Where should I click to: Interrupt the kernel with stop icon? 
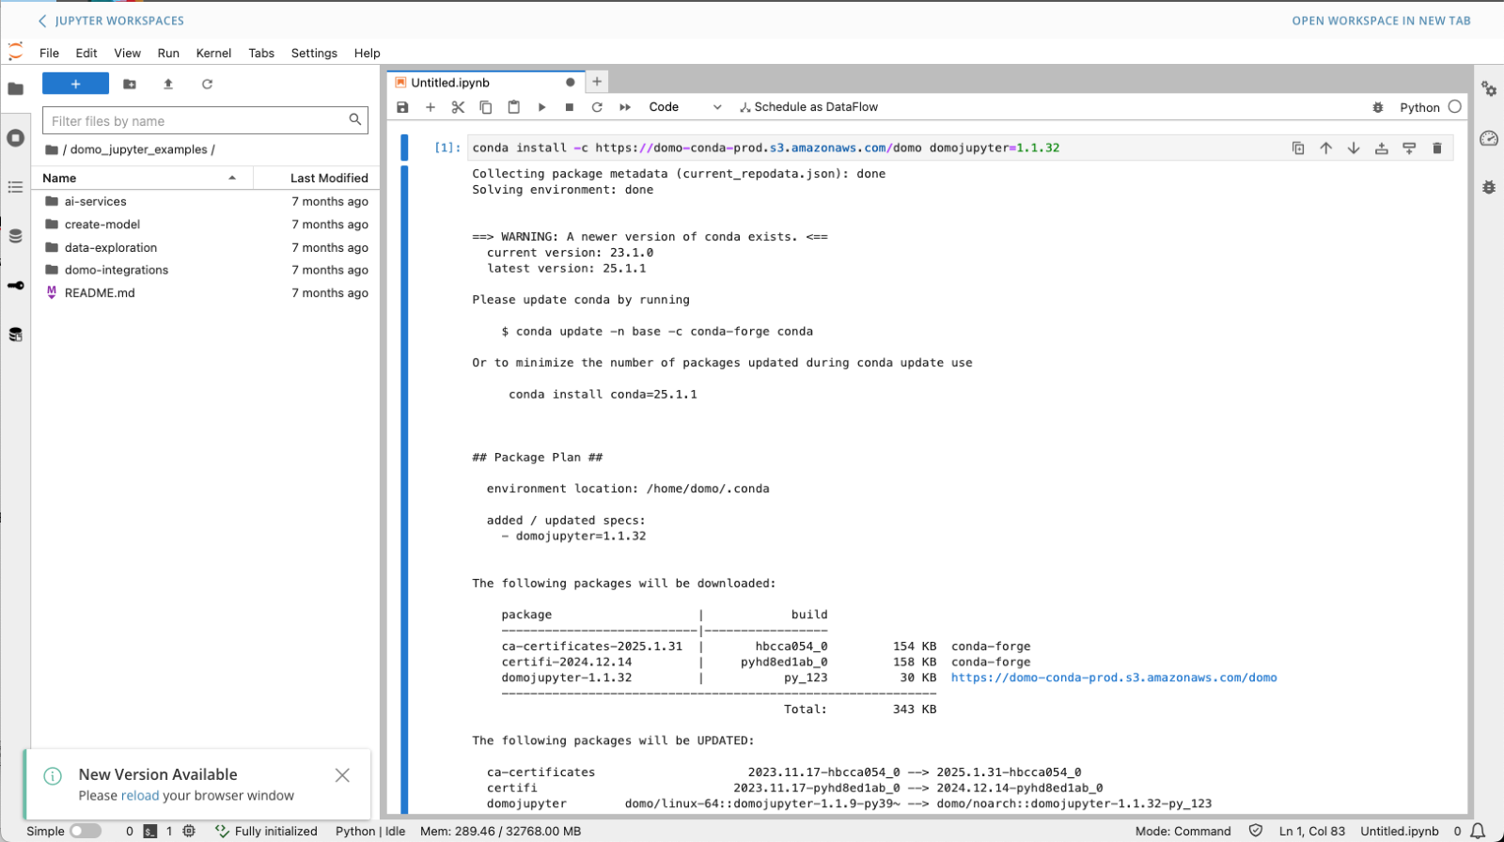[x=570, y=107]
